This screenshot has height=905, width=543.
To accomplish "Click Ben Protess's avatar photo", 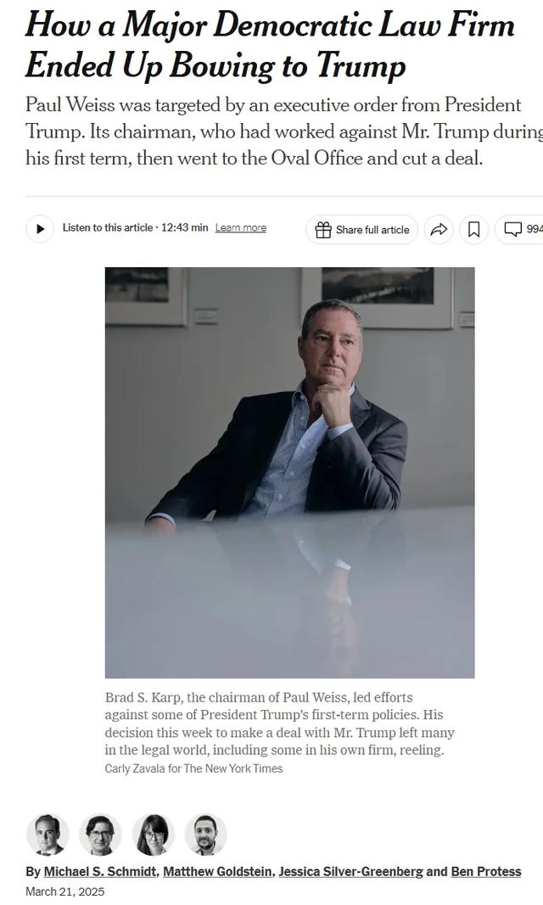I will pyautogui.click(x=206, y=835).
